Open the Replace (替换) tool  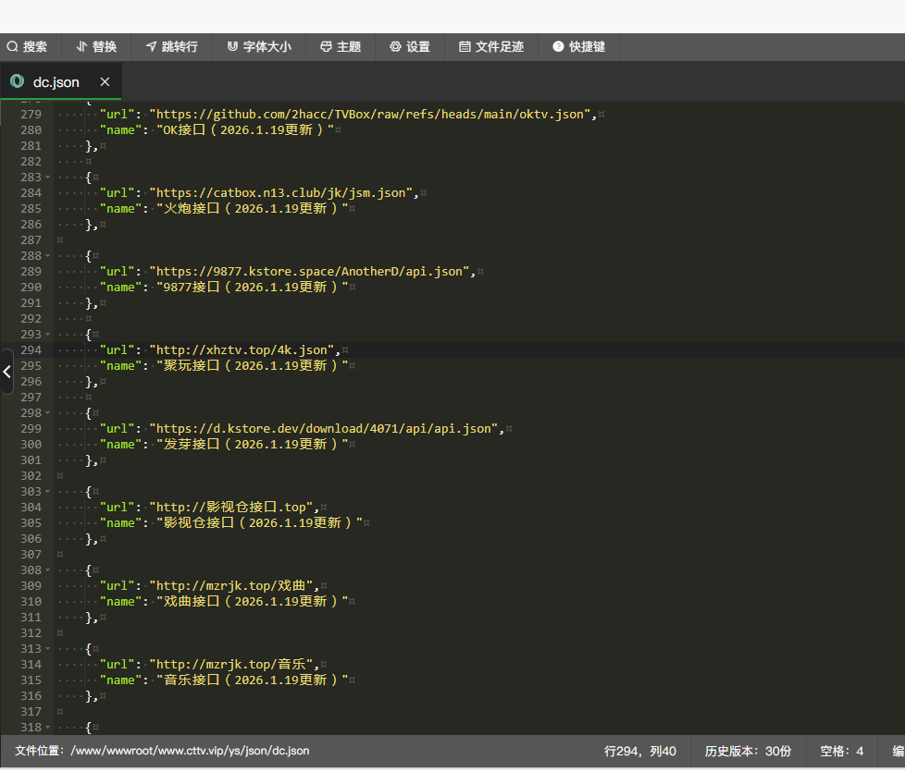pos(96,46)
